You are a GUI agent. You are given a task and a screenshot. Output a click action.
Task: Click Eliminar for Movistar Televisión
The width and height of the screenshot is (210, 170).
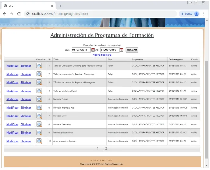tap(26, 124)
